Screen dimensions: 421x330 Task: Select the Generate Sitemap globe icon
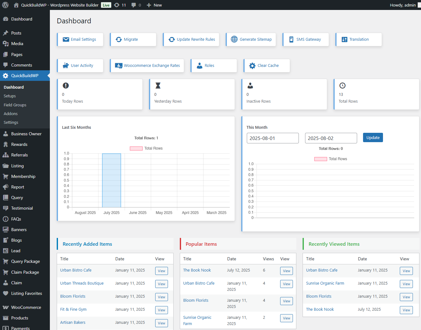[234, 39]
